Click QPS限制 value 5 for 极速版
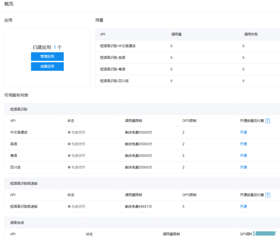The image size is (280, 239). tap(183, 207)
